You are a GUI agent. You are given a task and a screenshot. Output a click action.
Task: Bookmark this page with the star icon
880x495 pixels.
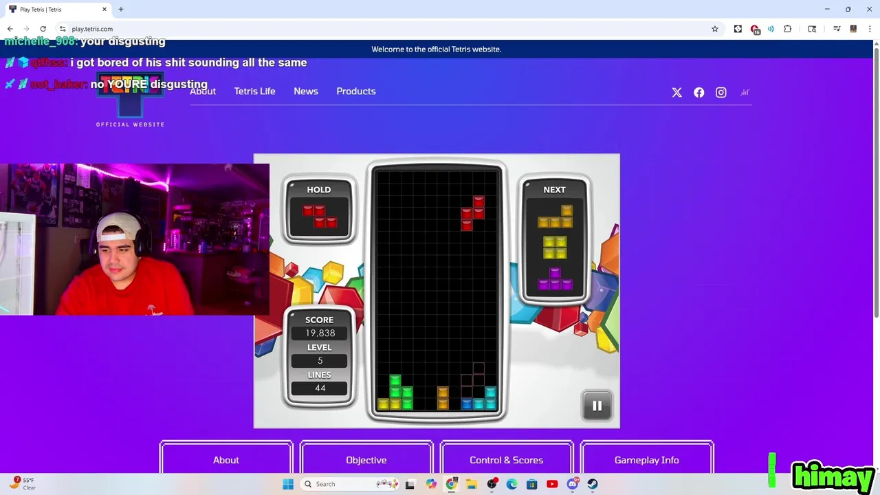pos(715,29)
